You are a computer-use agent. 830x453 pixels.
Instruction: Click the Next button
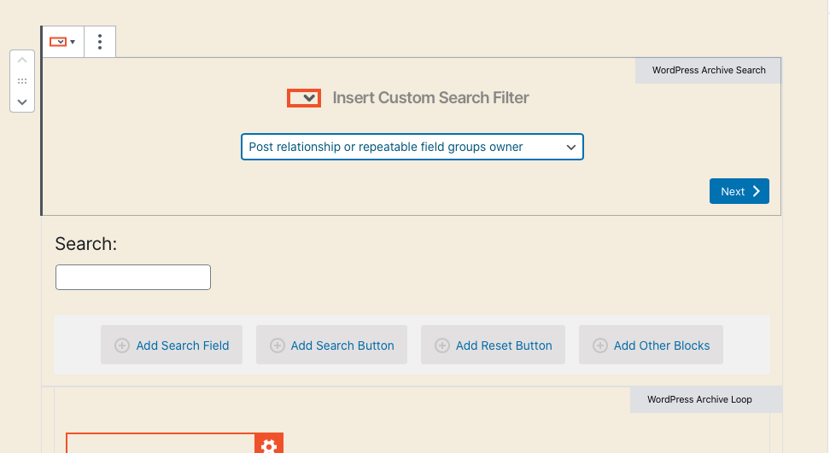click(739, 191)
